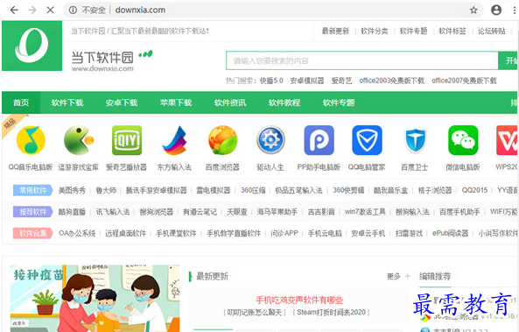Open the 腾讯手游安卓模拟器 link
The image size is (519, 332).
coord(157,190)
